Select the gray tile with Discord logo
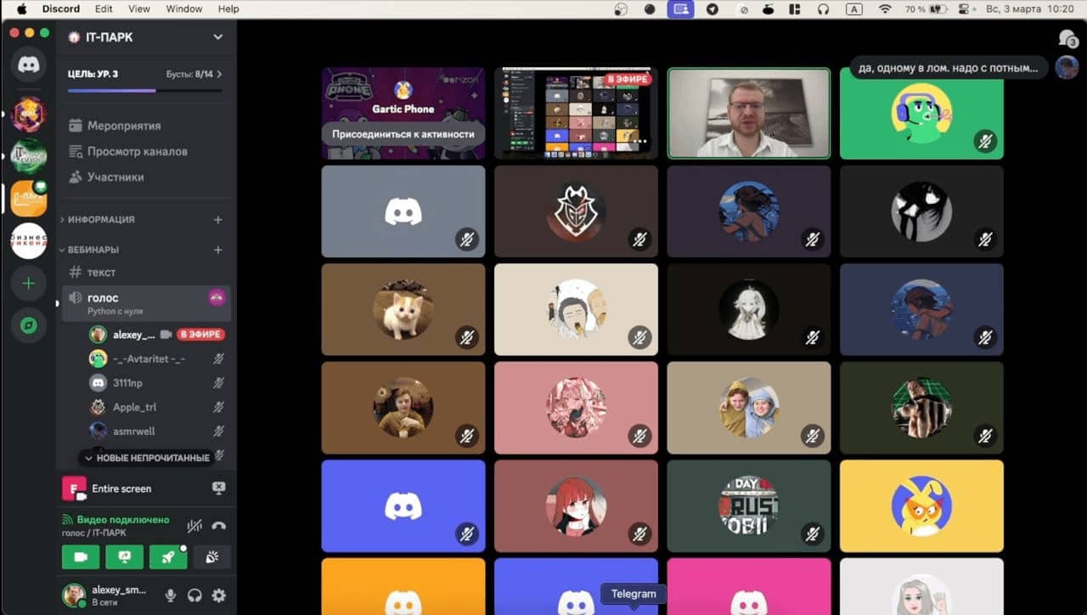The height and width of the screenshot is (615, 1087). coord(403,212)
